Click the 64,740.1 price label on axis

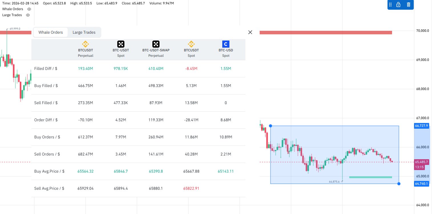(421, 184)
